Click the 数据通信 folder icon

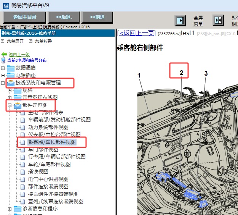point(11,68)
